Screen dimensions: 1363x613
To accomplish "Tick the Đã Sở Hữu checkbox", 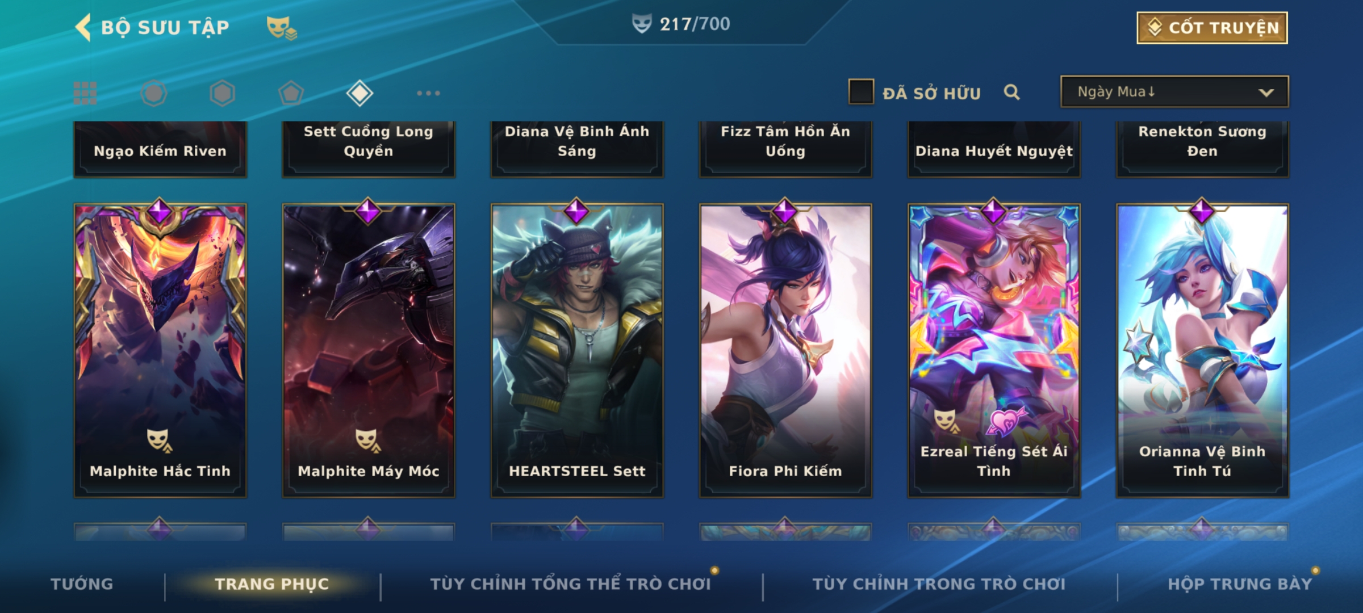I will pyautogui.click(x=861, y=92).
